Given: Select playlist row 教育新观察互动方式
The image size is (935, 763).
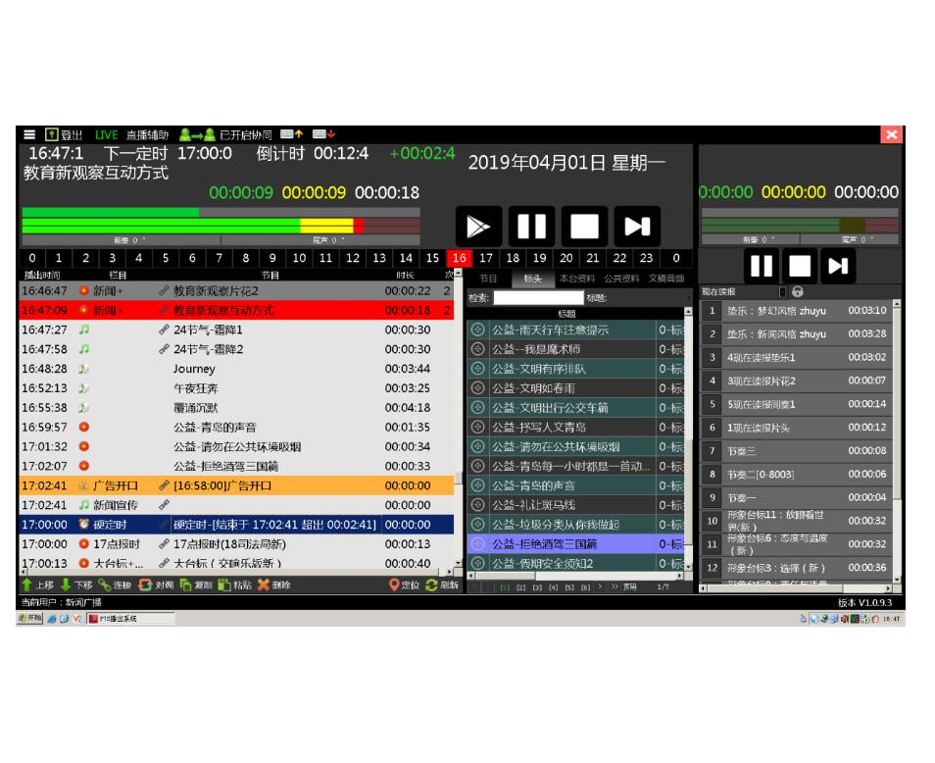Looking at the screenshot, I should coord(237,310).
